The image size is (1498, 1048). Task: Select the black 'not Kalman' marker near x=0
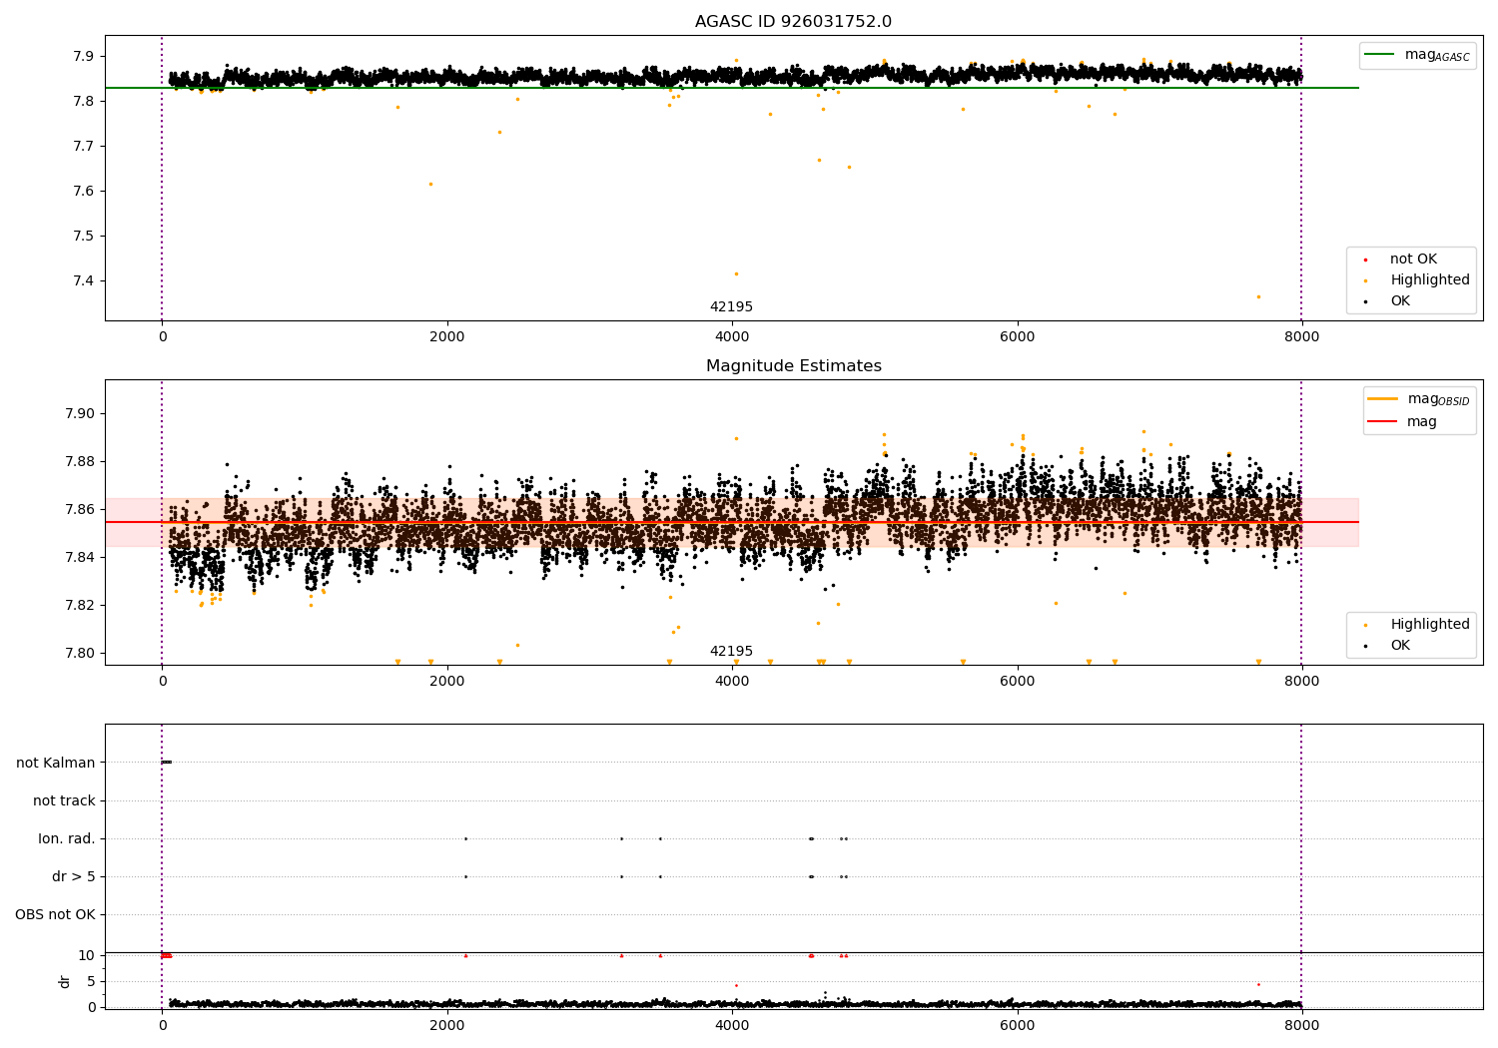click(x=167, y=763)
